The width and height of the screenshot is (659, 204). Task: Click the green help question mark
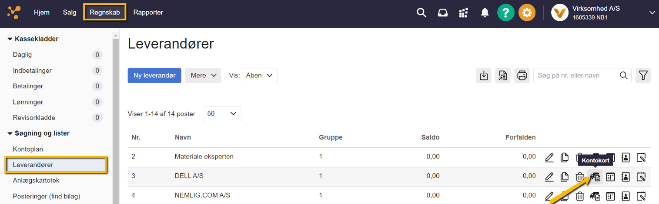coord(505,13)
